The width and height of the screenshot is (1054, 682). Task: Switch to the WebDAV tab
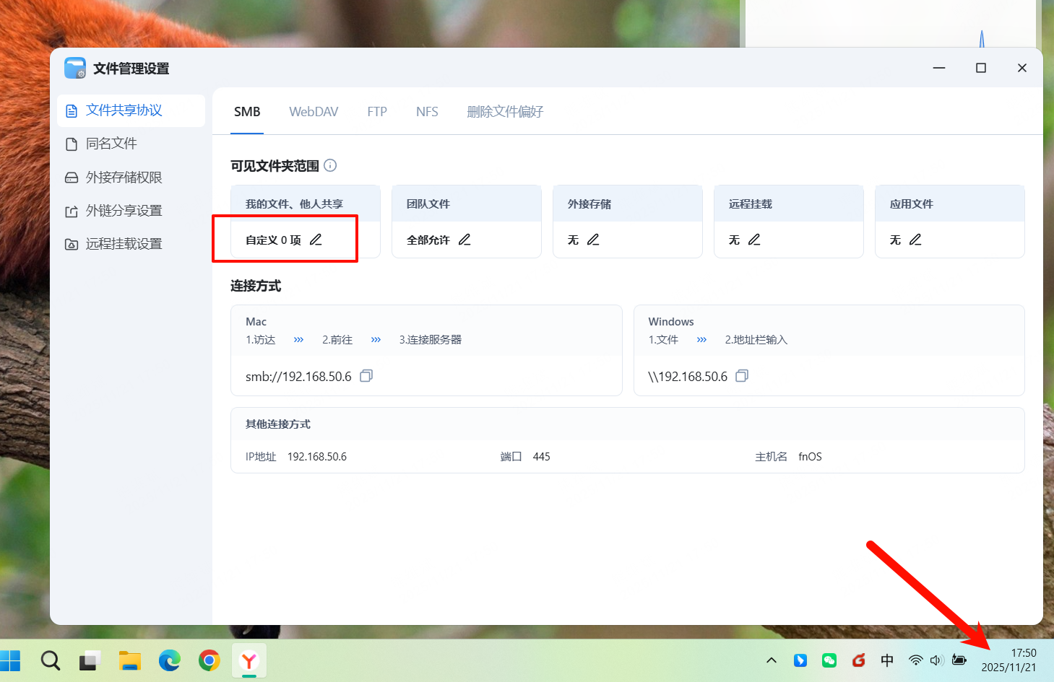[314, 112]
